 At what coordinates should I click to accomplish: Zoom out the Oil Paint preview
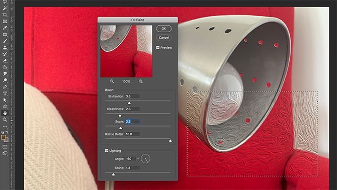coord(112,81)
